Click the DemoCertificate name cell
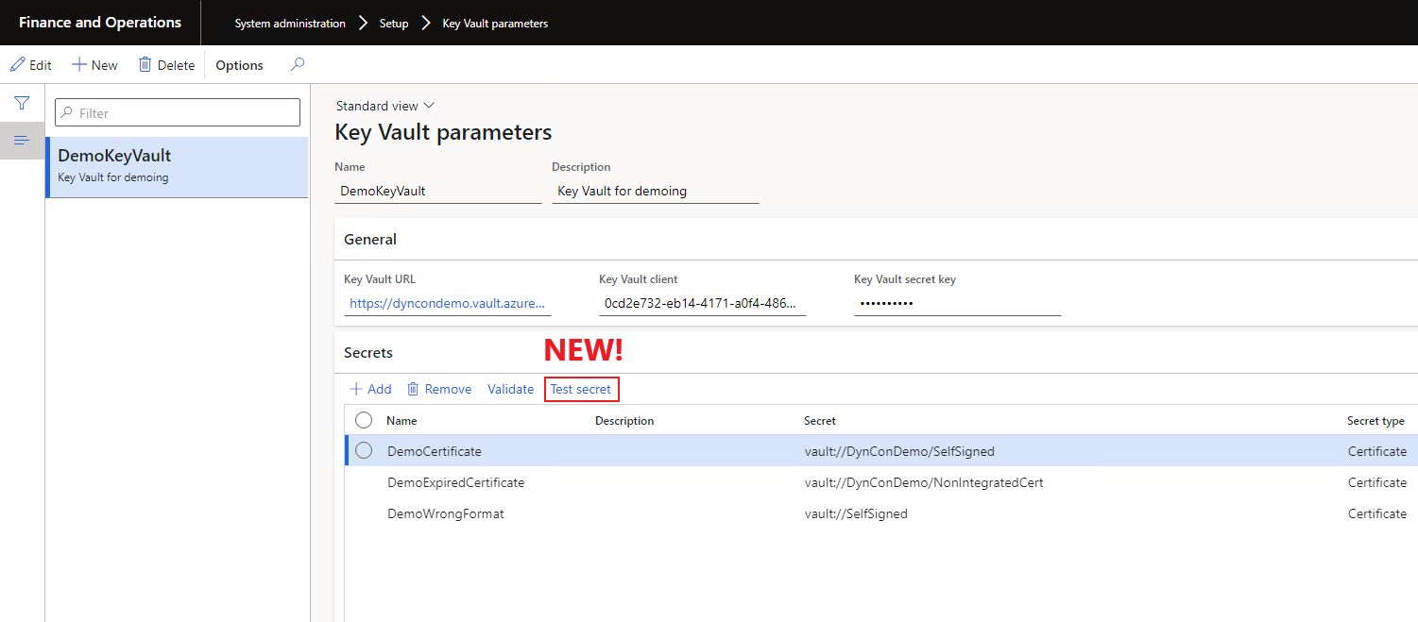 (435, 451)
